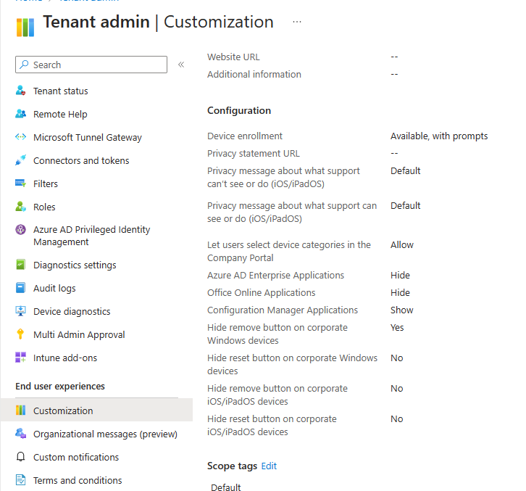Click the Custom notifications bell icon
Image resolution: width=526 pixels, height=491 pixels.
(20, 457)
